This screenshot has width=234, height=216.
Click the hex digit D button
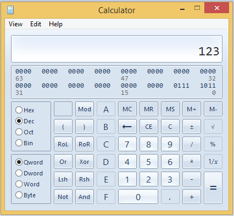(x=106, y=162)
